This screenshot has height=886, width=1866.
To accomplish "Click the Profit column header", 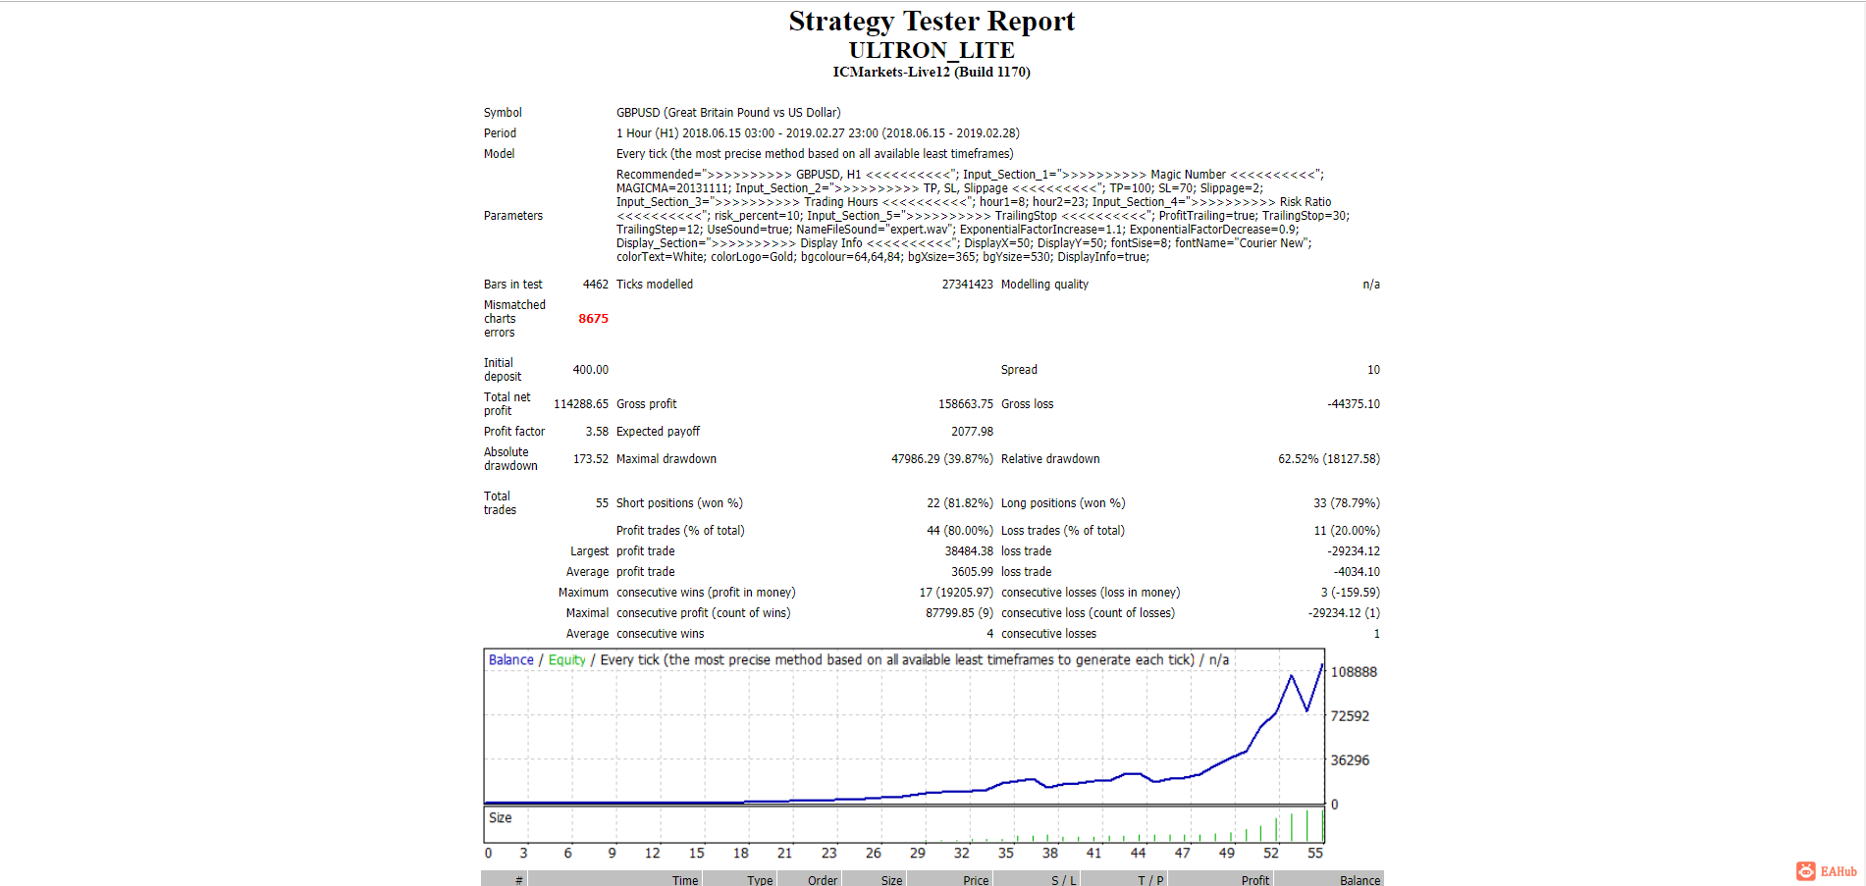I will click(x=1255, y=880).
